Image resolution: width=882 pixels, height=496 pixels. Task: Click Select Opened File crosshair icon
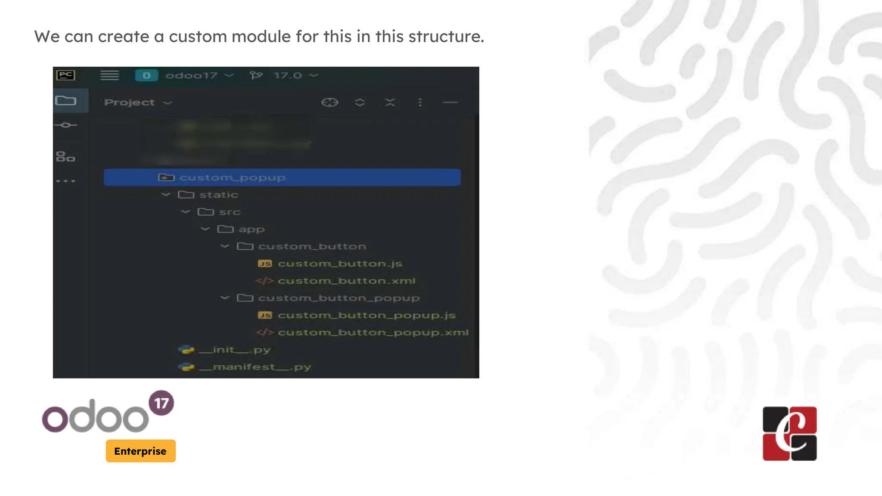click(x=330, y=102)
